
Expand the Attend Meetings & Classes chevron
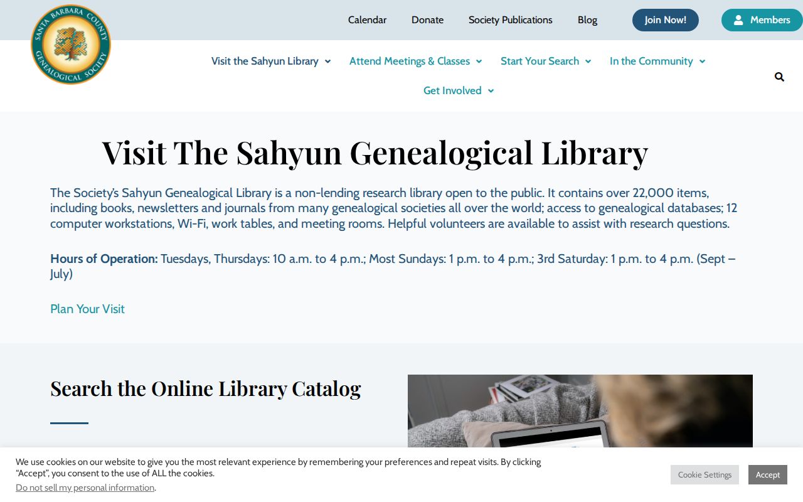479,61
